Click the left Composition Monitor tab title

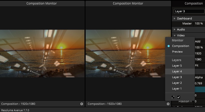coord(42,3)
